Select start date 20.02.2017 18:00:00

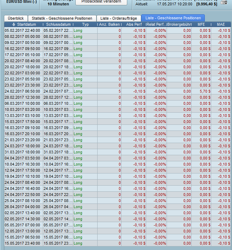(x=22, y=67)
